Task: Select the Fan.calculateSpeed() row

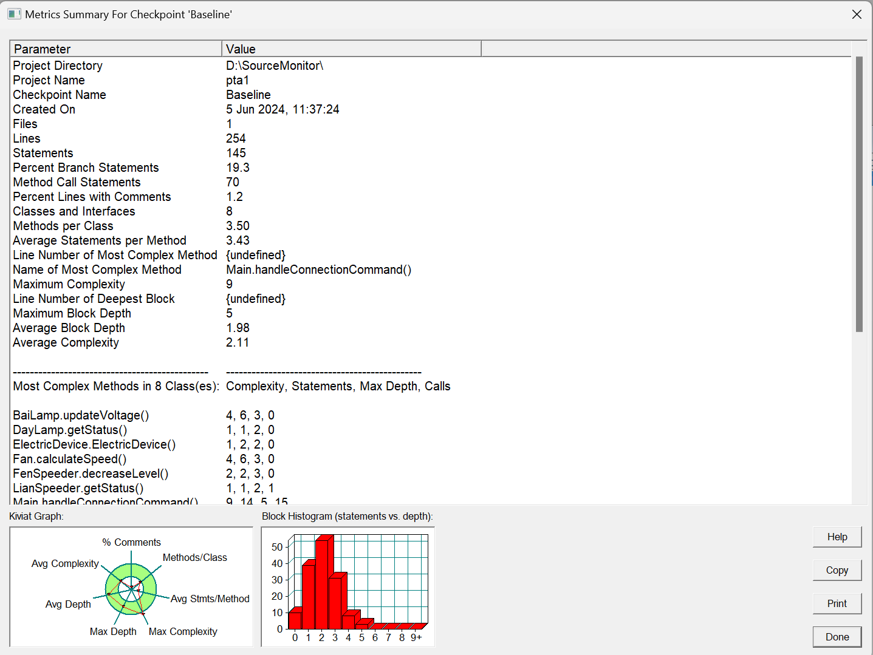Action: [430, 459]
